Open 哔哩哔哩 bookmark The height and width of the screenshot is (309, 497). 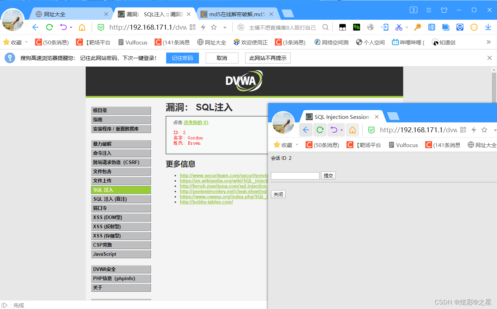(x=408, y=42)
